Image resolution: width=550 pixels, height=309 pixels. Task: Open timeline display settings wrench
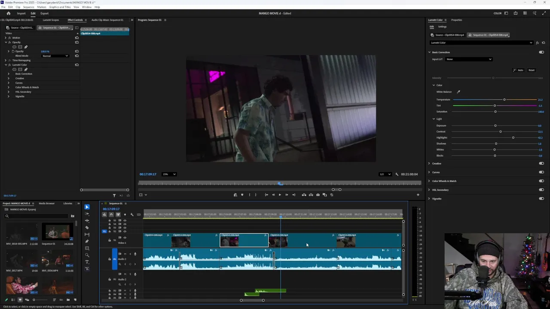[132, 215]
